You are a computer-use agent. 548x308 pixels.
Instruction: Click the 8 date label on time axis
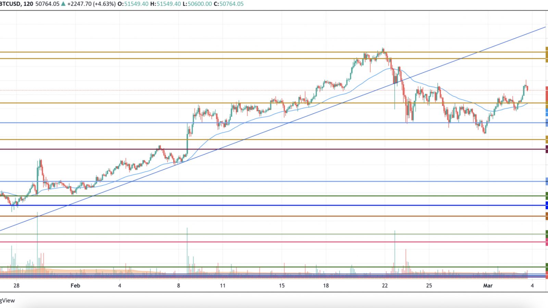pyautogui.click(x=178, y=285)
